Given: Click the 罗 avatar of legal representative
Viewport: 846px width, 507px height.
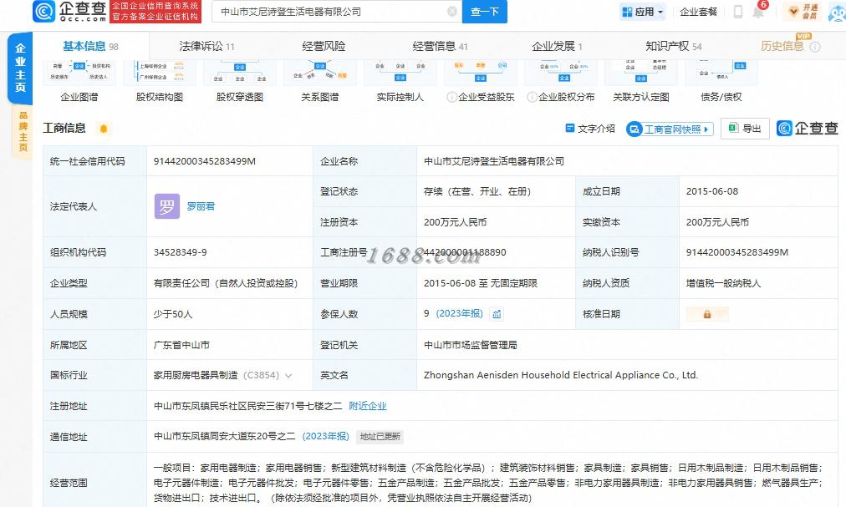Looking at the screenshot, I should (x=167, y=206).
